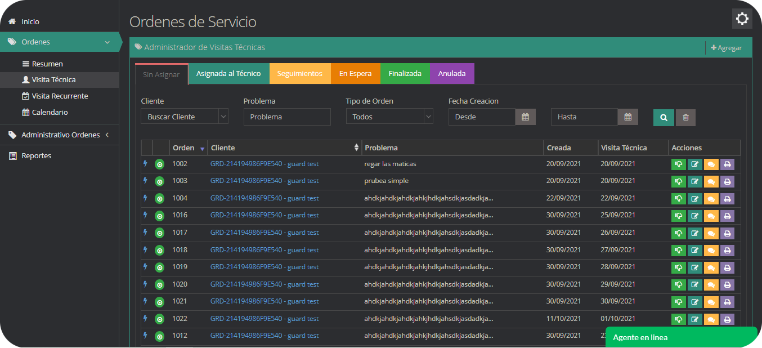Open comments for order 1004
The image size is (762, 348).
coord(711,199)
